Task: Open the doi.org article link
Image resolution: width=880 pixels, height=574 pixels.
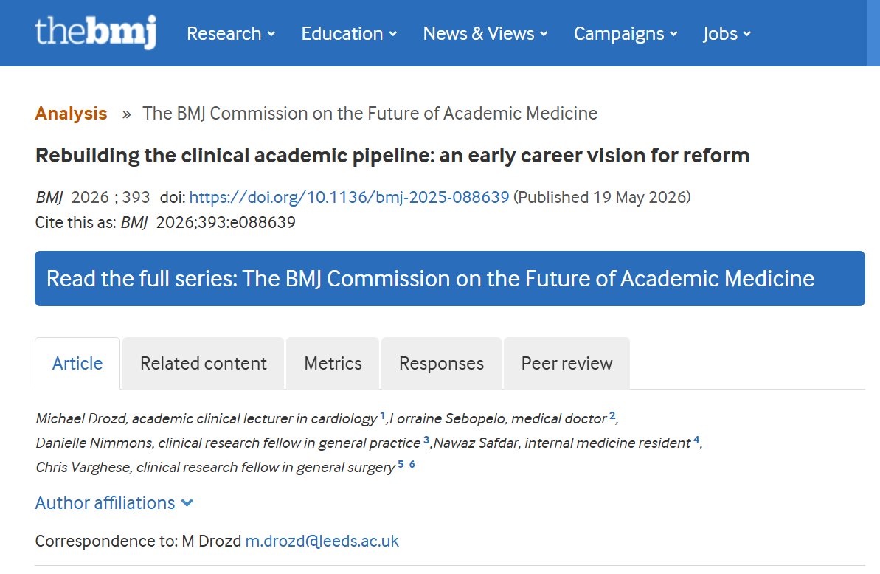Action: pos(349,198)
